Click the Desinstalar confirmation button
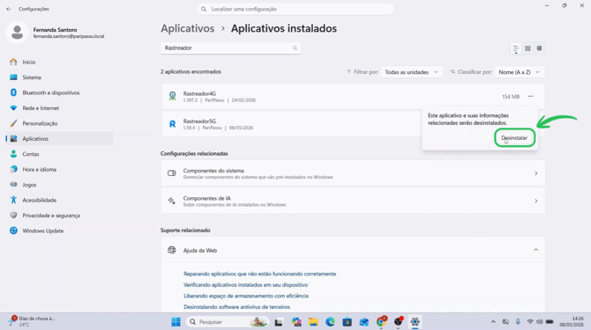Screen dimensions: 591x330 514,138
